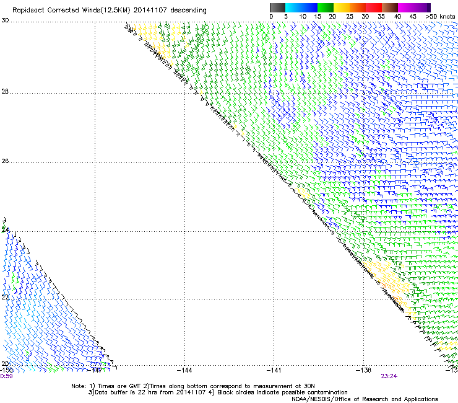This screenshot has height=403, width=458.
Task: Click the note '1) Times are GMT'
Action: (x=115, y=386)
